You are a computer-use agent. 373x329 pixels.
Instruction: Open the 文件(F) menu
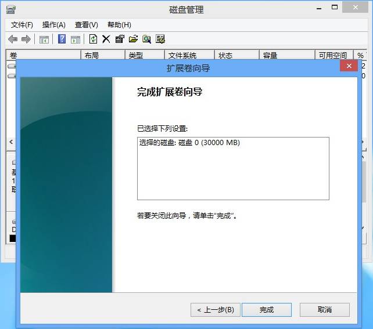pyautogui.click(x=21, y=25)
